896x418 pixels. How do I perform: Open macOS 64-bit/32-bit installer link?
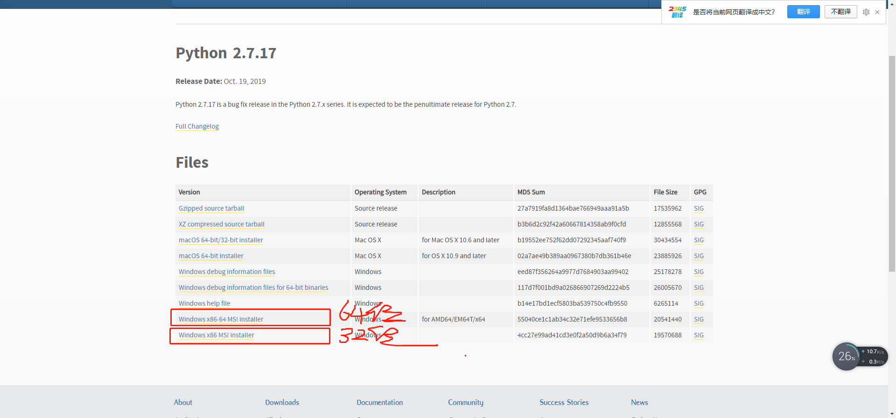coord(221,240)
